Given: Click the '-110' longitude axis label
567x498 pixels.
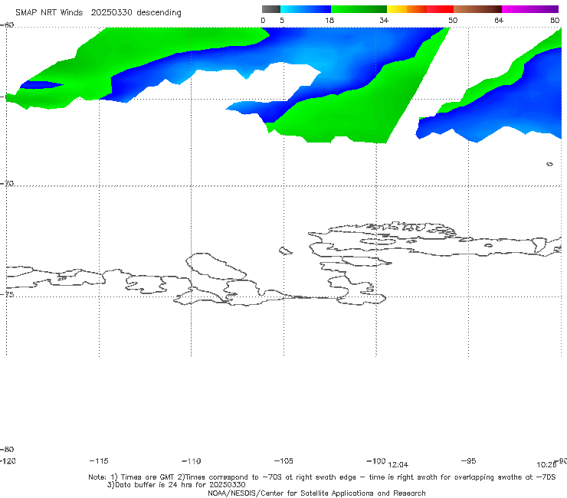Looking at the screenshot, I should (x=192, y=461).
